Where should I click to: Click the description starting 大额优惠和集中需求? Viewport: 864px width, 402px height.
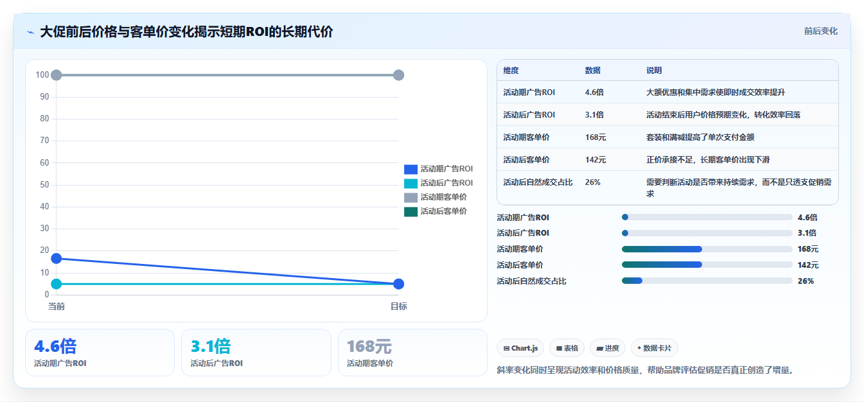point(716,92)
